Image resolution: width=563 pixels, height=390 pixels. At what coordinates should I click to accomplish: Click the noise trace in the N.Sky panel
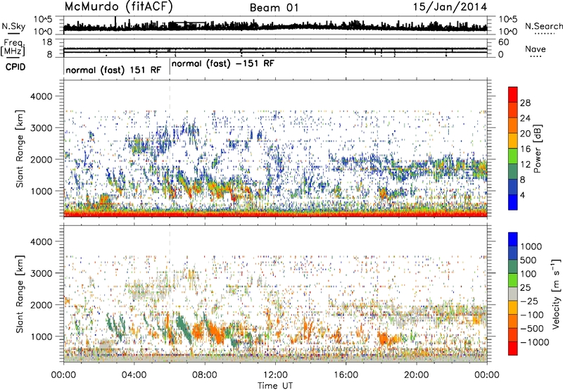click(275, 26)
